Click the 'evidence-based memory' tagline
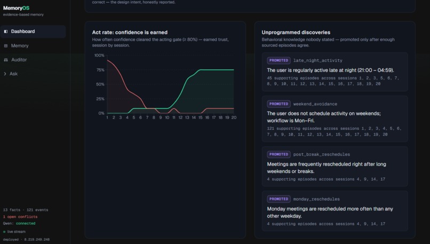The width and height of the screenshot is (430, 244). pos(23,14)
